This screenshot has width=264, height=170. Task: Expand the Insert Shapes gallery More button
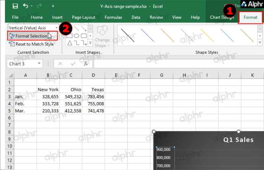(90, 43)
